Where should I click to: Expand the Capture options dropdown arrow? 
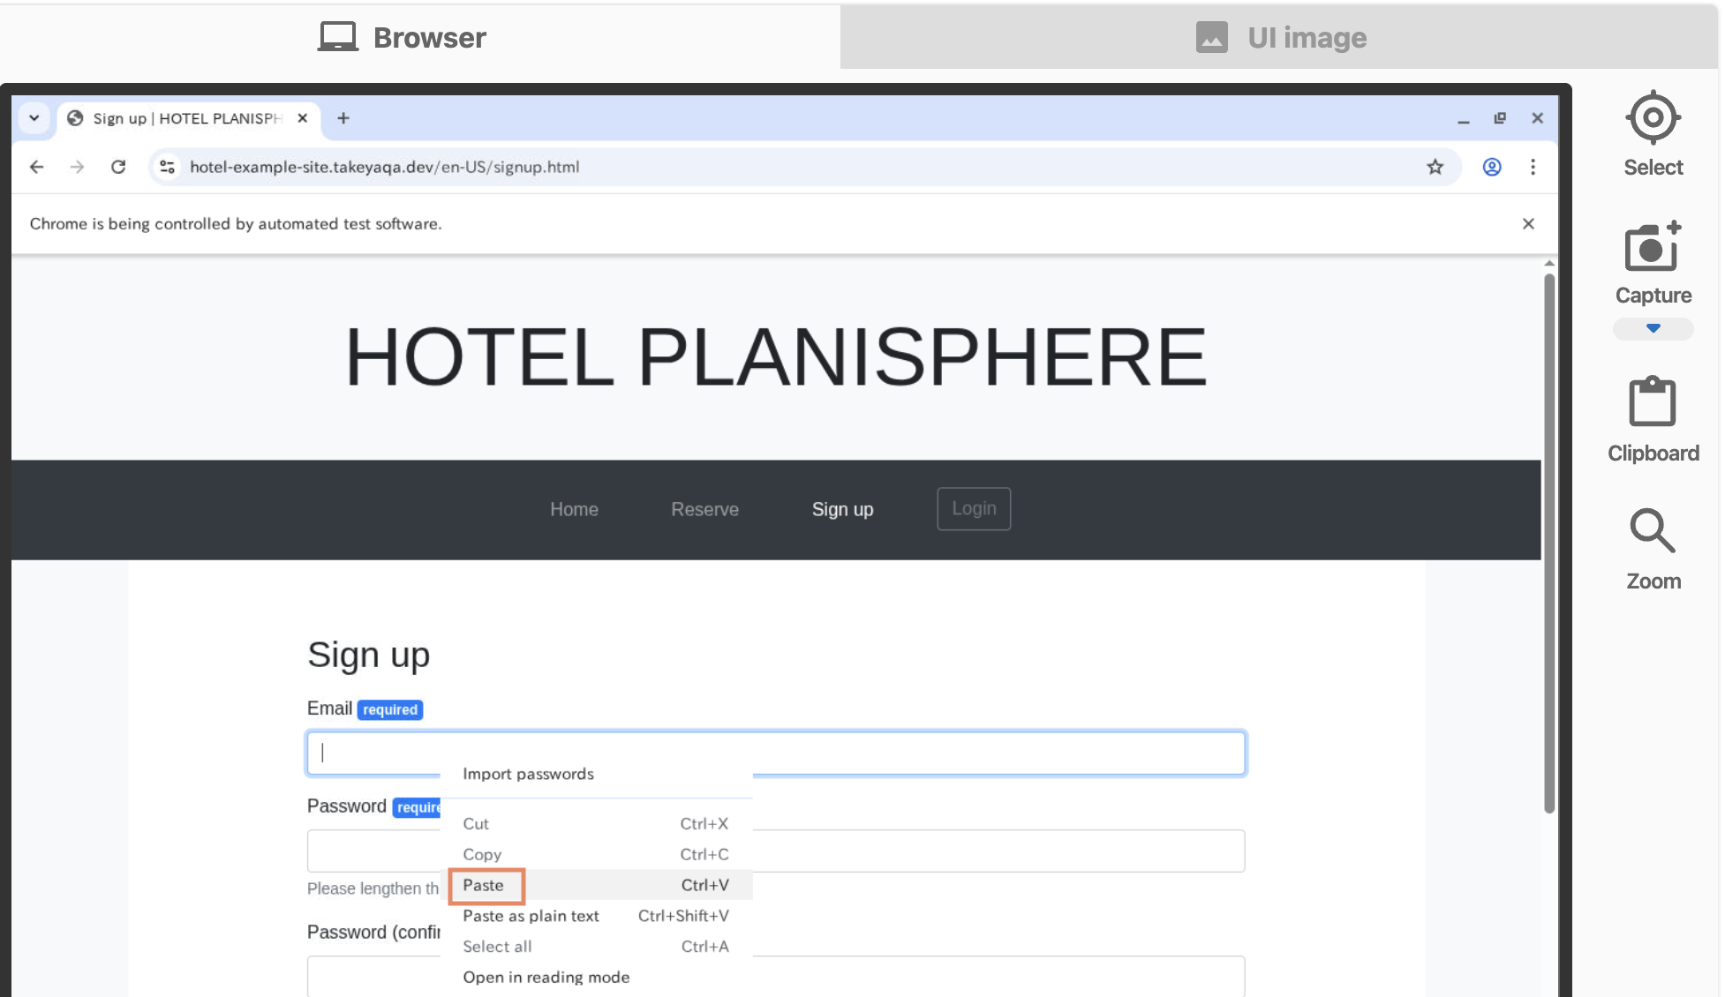click(x=1653, y=328)
